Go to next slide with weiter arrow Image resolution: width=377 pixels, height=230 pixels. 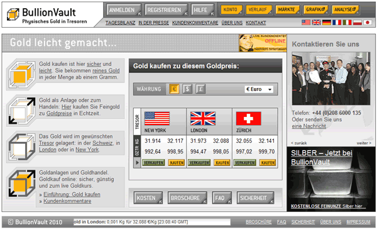364,143
